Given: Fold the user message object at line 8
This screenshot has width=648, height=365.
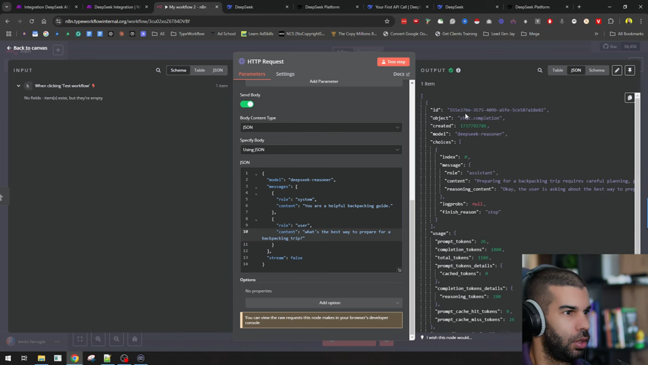Looking at the screenshot, I should (256, 220).
